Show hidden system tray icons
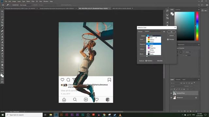 pos(183,115)
